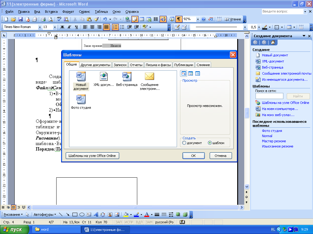
Task: Open the font size dropdown
Action: pos(55,27)
